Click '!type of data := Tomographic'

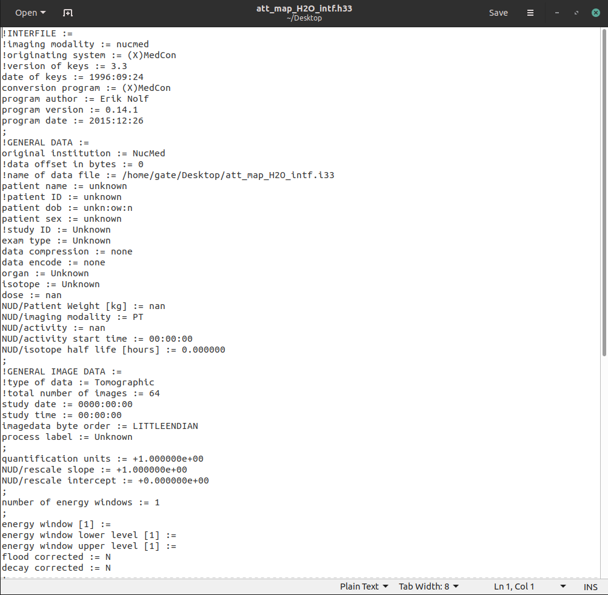point(78,382)
